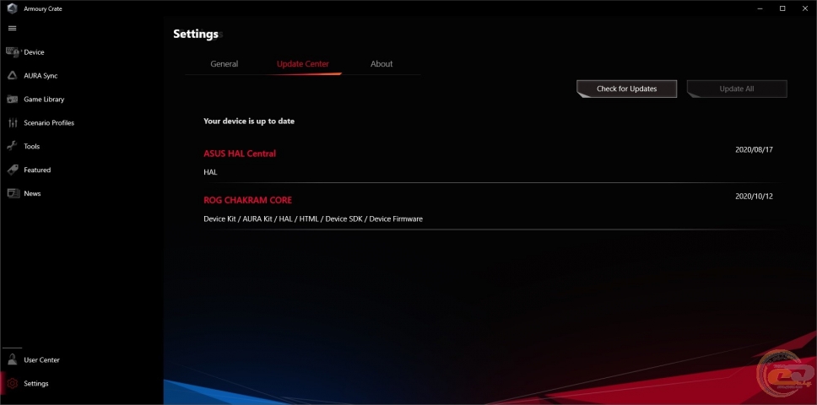Click the ROG CHAKRAM CORE entry
817x405 pixels.
pos(247,200)
